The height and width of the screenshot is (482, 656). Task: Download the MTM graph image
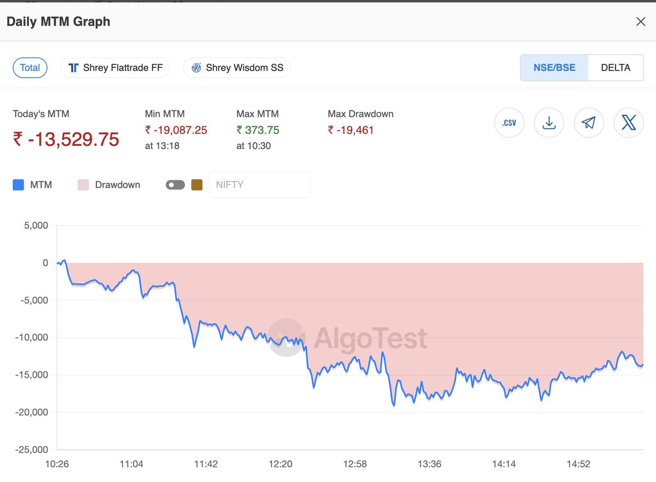(x=549, y=123)
